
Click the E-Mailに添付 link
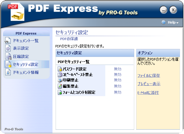click(148, 93)
